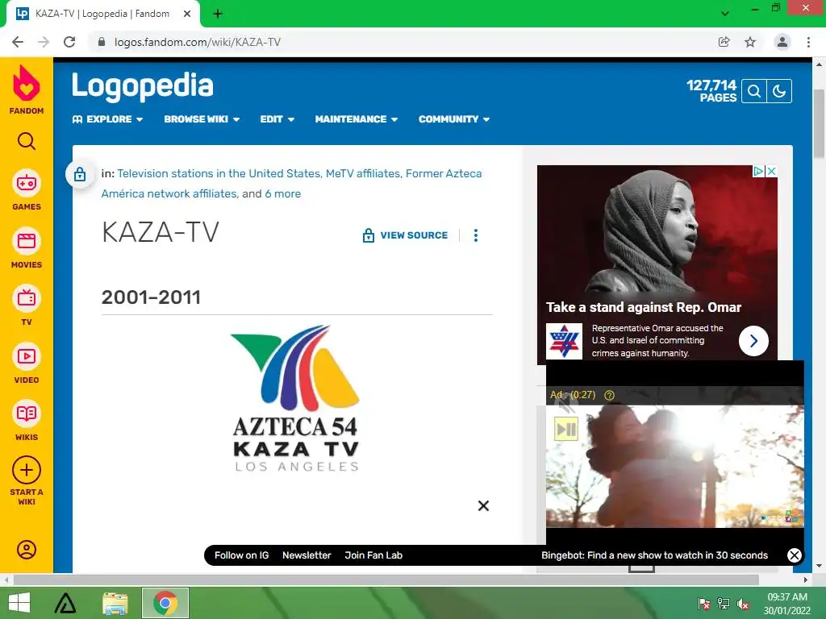This screenshot has width=826, height=619.
Task: Click the Newsletter link
Action: (307, 555)
